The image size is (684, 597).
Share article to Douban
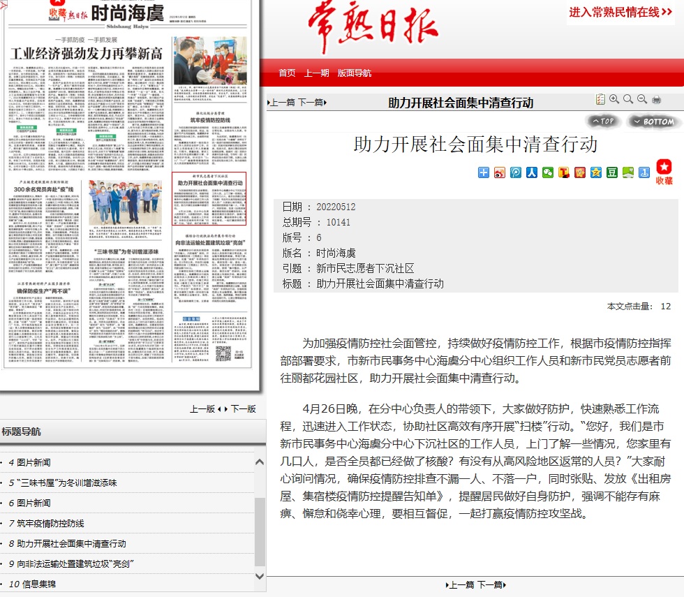(x=612, y=173)
